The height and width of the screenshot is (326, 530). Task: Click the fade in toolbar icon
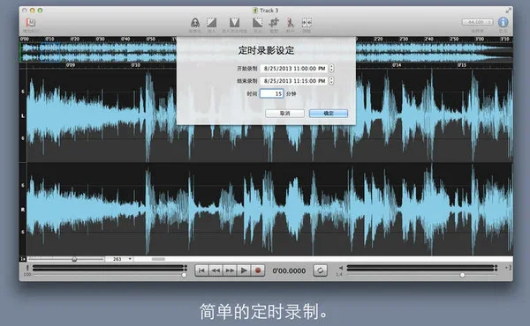tap(212, 23)
